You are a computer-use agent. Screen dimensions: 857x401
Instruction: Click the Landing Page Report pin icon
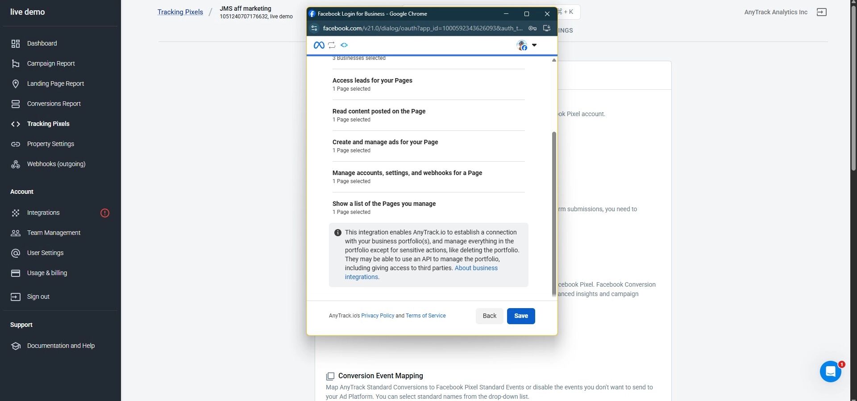pos(16,84)
